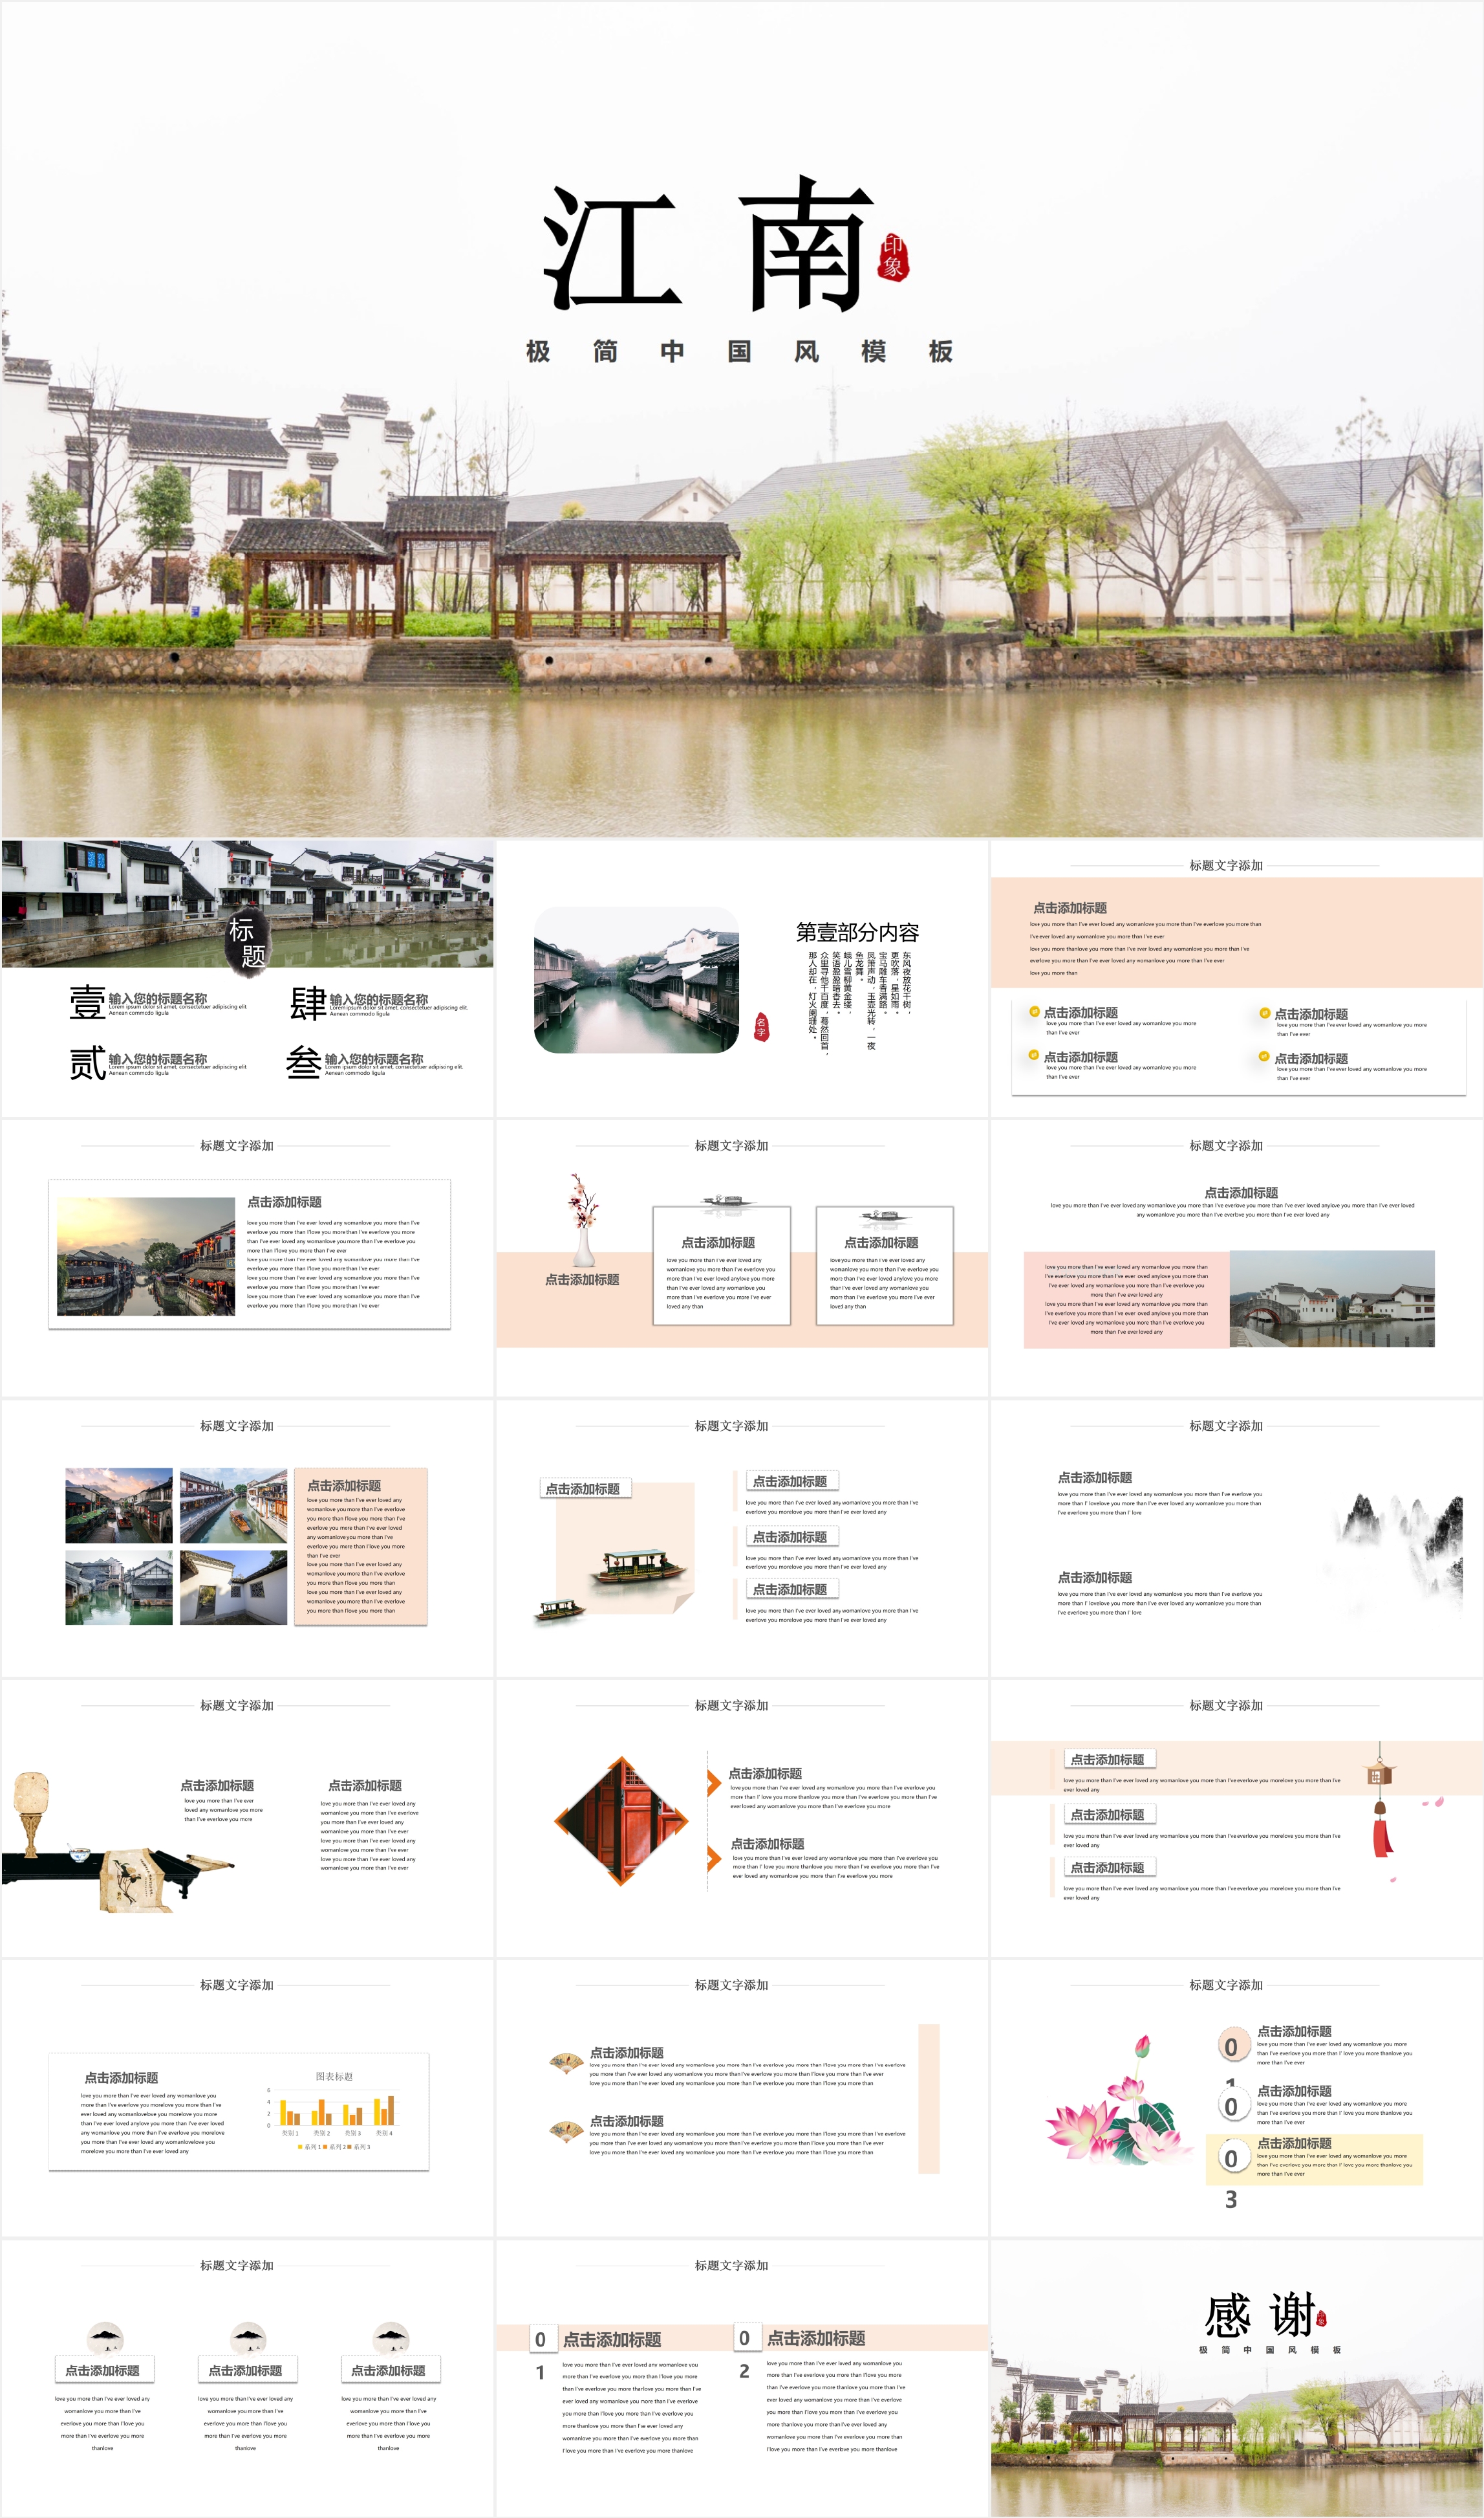The height and width of the screenshot is (2518, 1484).
Task: Click the first yellow bullet icon
Action: tap(1034, 1011)
